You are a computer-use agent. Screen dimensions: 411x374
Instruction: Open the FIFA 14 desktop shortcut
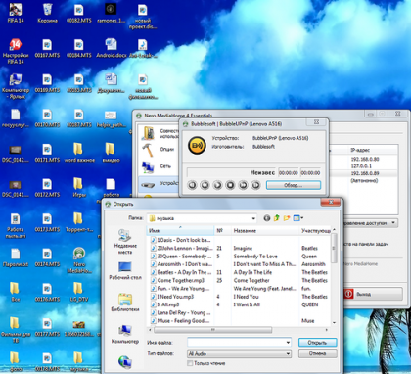(16, 13)
